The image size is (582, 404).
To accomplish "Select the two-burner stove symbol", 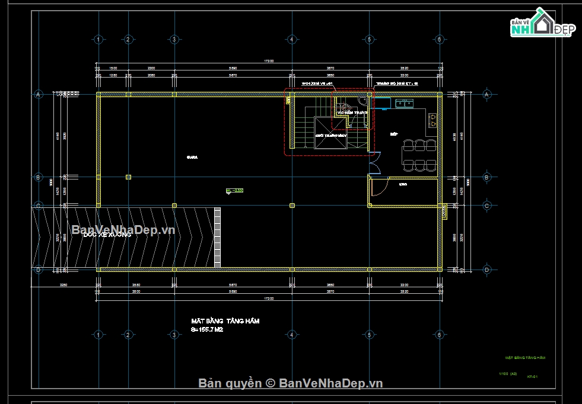I will pyautogui.click(x=433, y=120).
